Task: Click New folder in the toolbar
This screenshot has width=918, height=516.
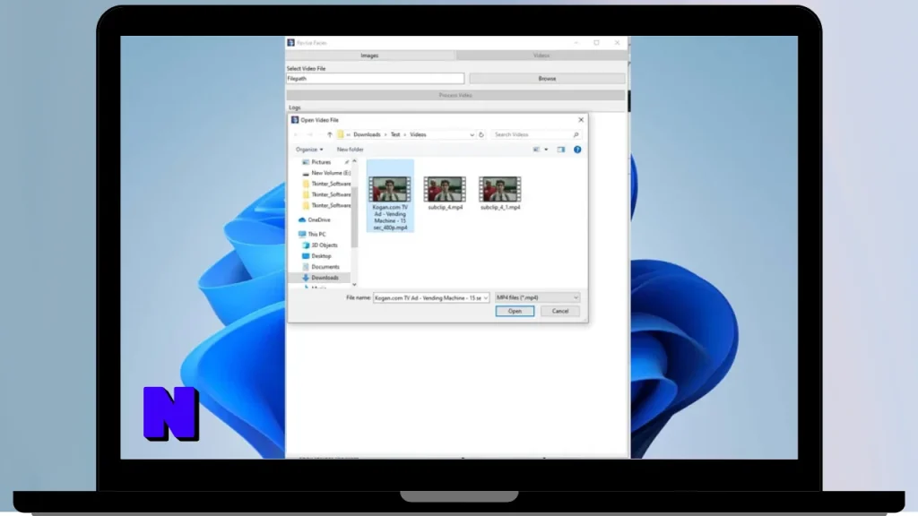Action: 351,150
